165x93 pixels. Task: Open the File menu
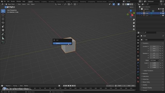5,2
